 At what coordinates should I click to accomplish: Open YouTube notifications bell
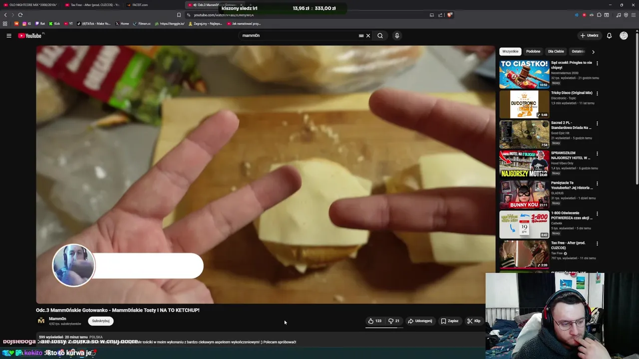pyautogui.click(x=609, y=35)
